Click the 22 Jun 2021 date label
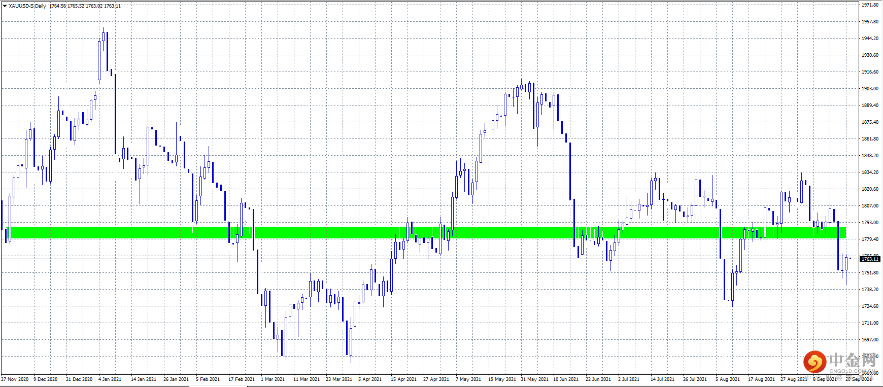 598,379
